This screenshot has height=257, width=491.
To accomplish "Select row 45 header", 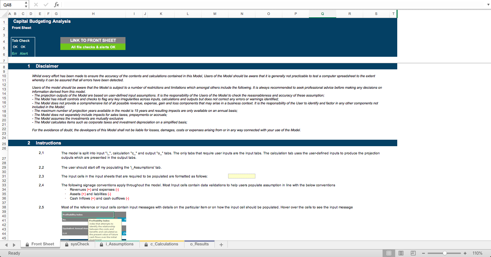I will [4, 238].
